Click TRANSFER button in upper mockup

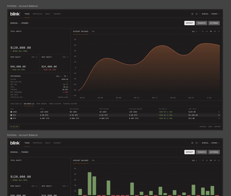(x=201, y=23)
